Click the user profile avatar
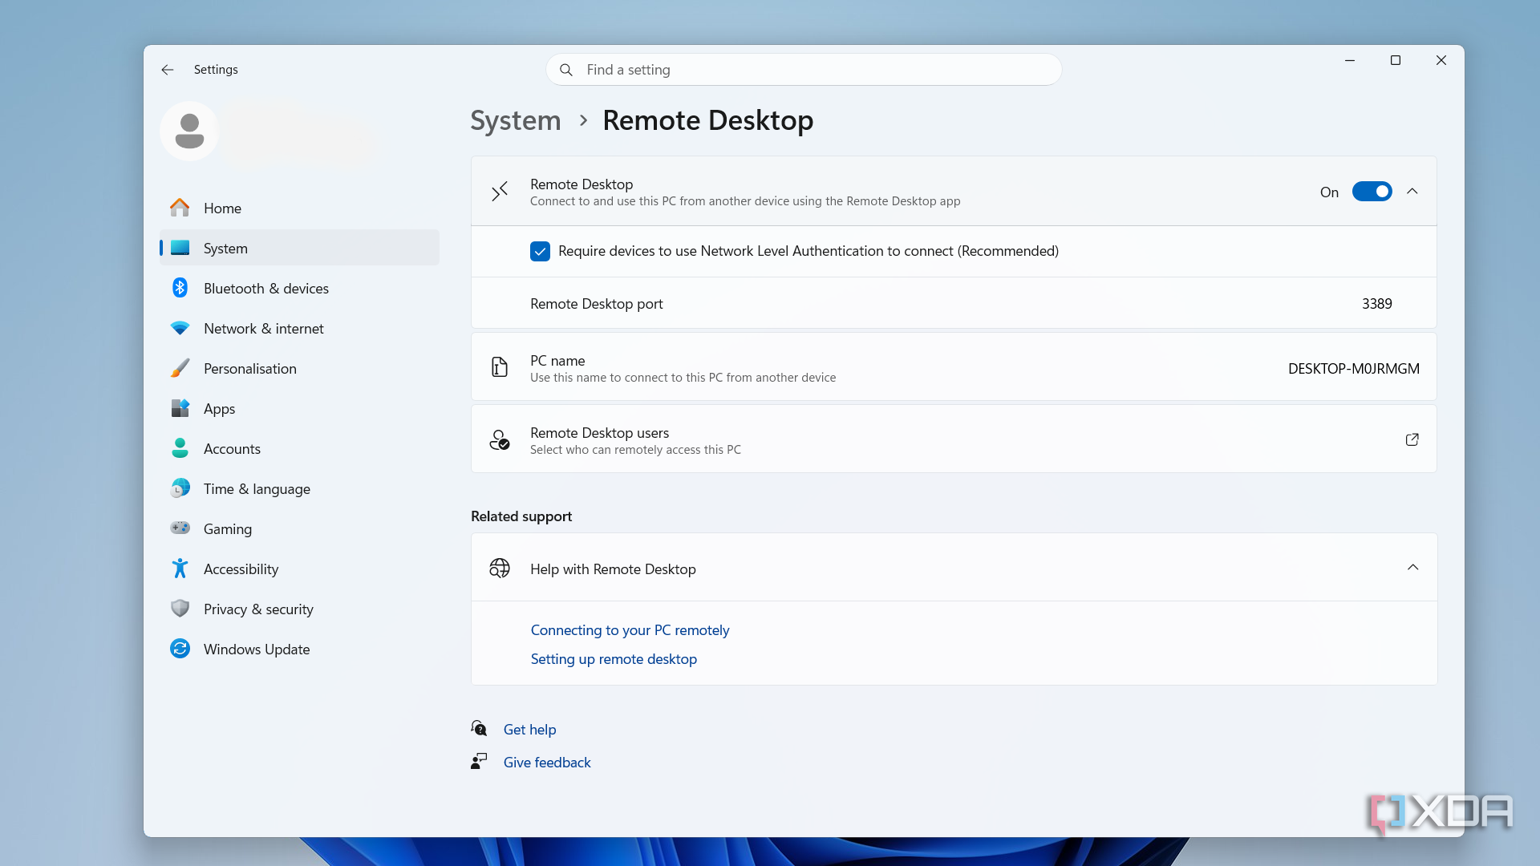1540x866 pixels. (190, 131)
